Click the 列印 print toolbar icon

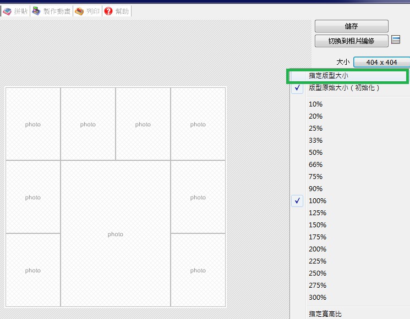pos(88,11)
